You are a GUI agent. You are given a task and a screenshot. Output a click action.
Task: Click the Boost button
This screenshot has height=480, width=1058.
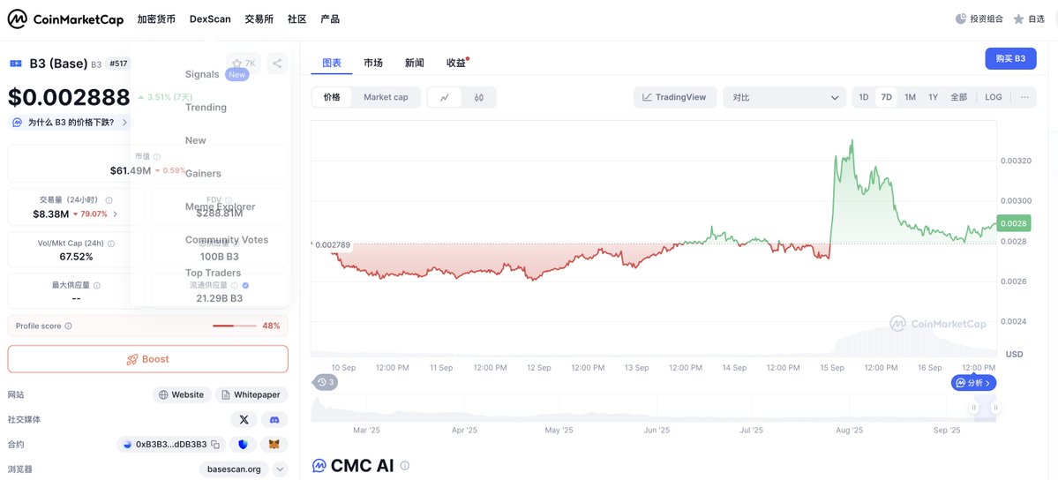click(x=147, y=359)
